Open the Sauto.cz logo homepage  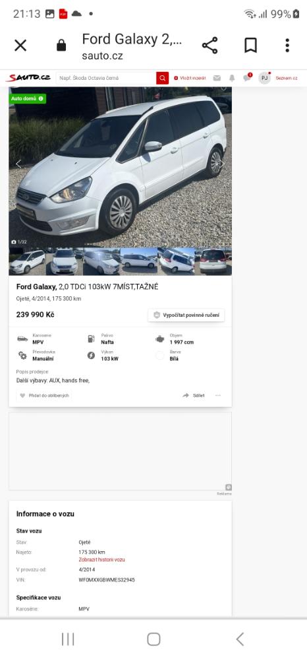tap(28, 78)
